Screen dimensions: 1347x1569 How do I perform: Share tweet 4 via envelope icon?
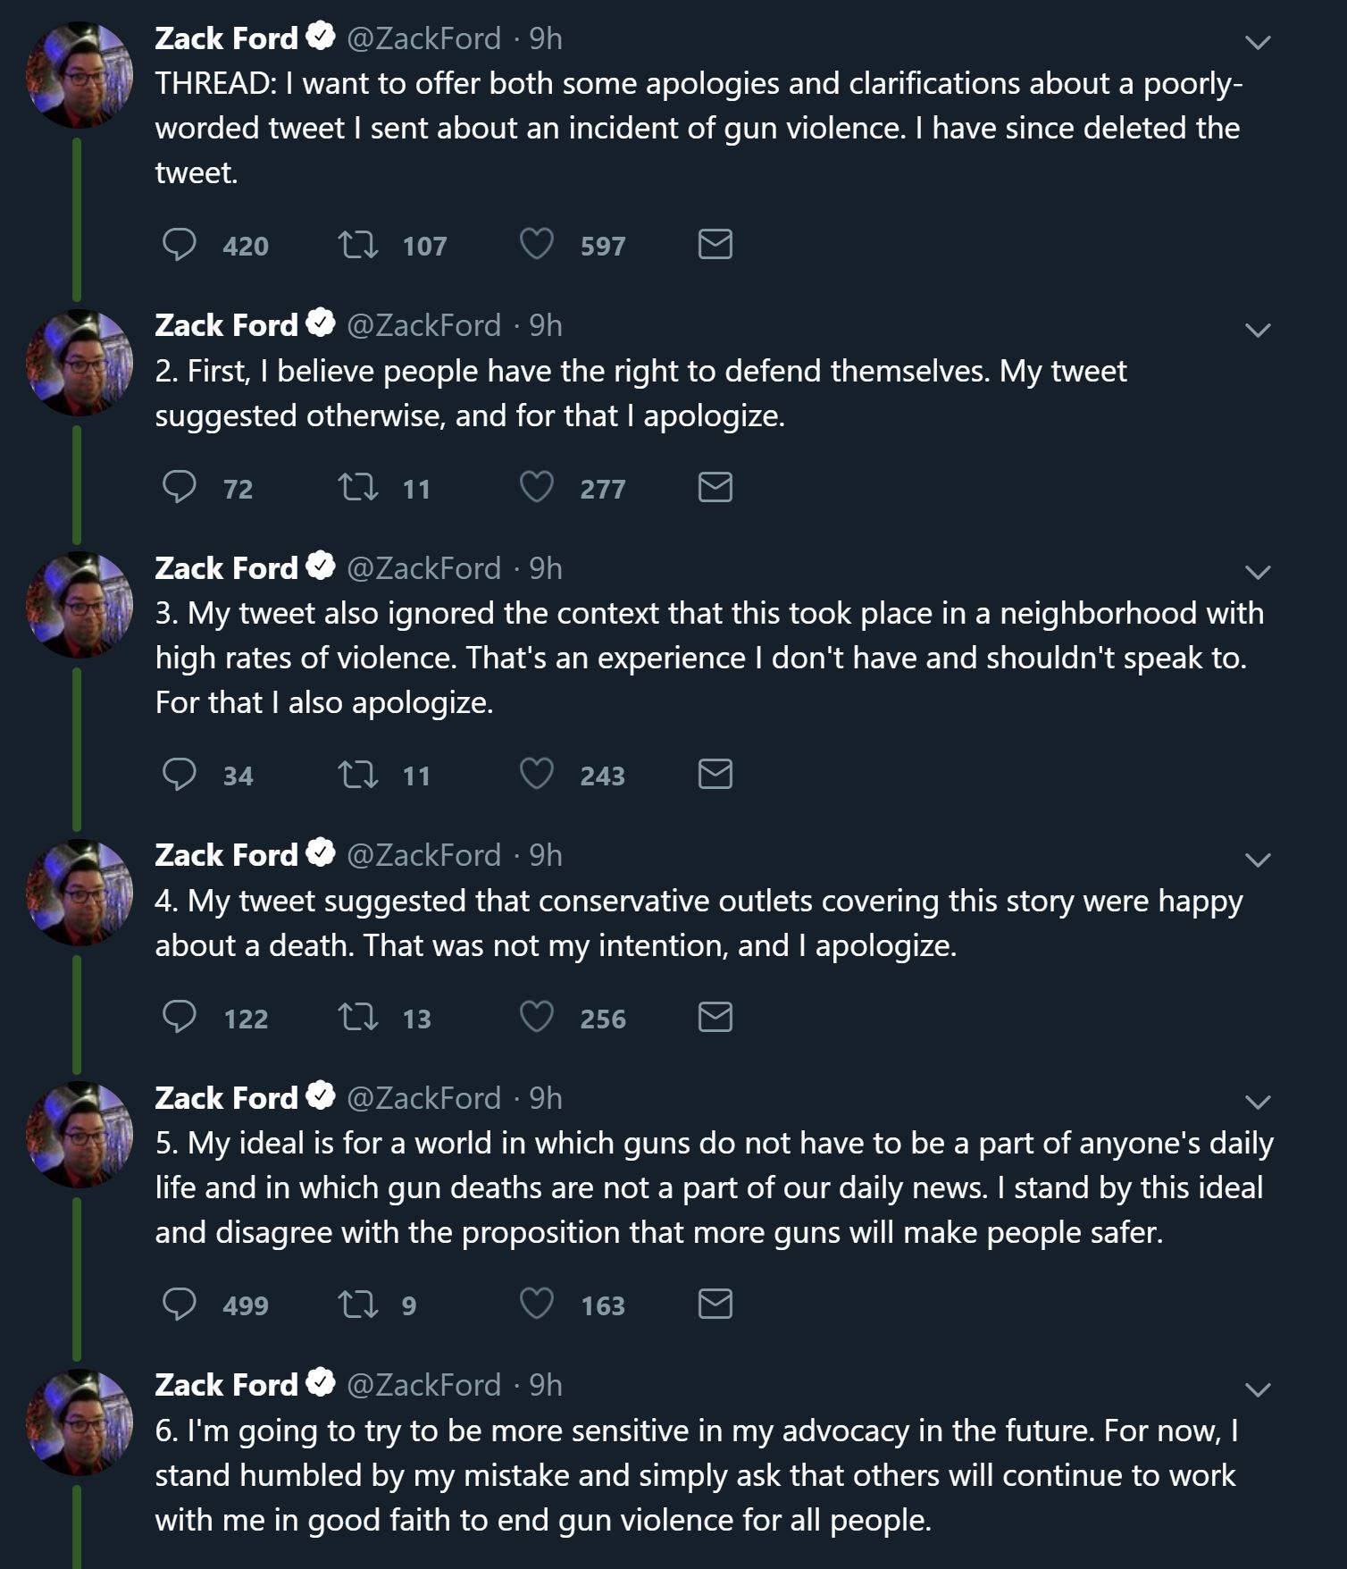pos(715,1017)
